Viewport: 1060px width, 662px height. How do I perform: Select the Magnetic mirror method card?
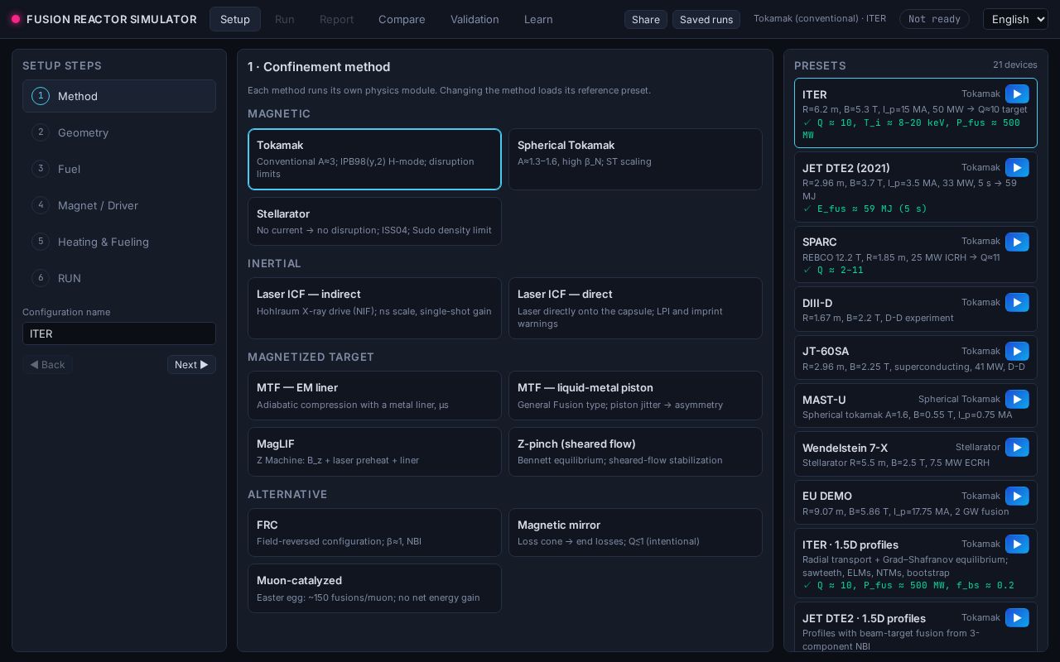pyautogui.click(x=635, y=532)
